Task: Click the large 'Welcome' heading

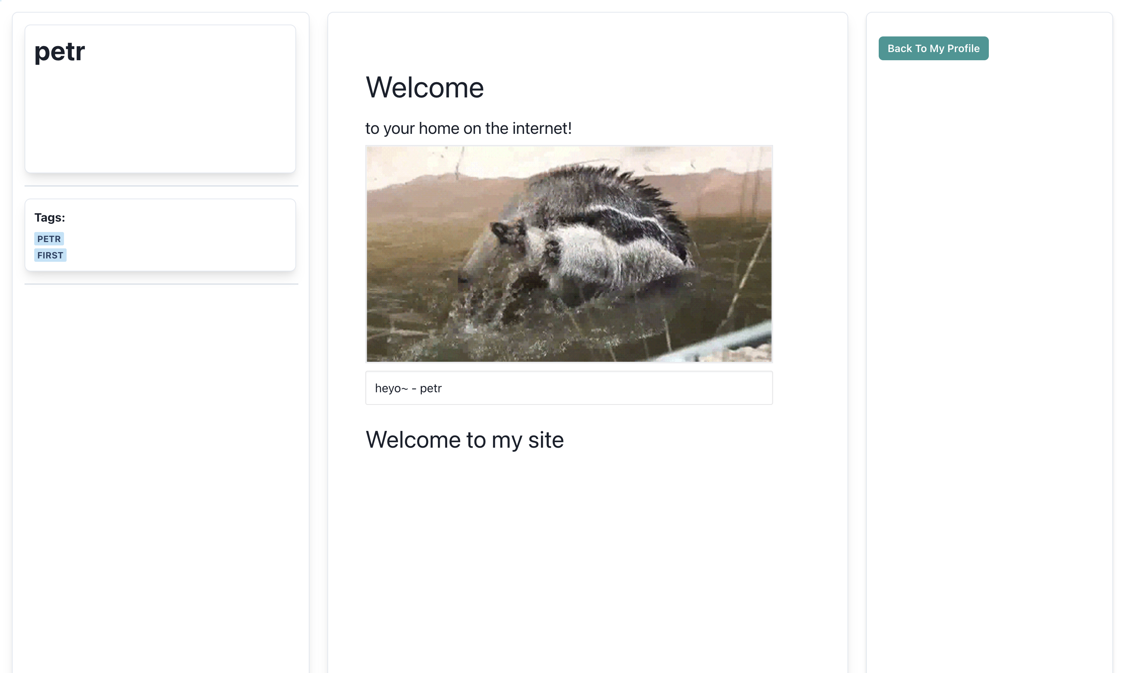Action: point(424,87)
